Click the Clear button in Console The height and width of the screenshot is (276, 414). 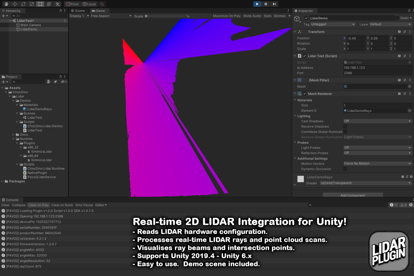point(6,205)
